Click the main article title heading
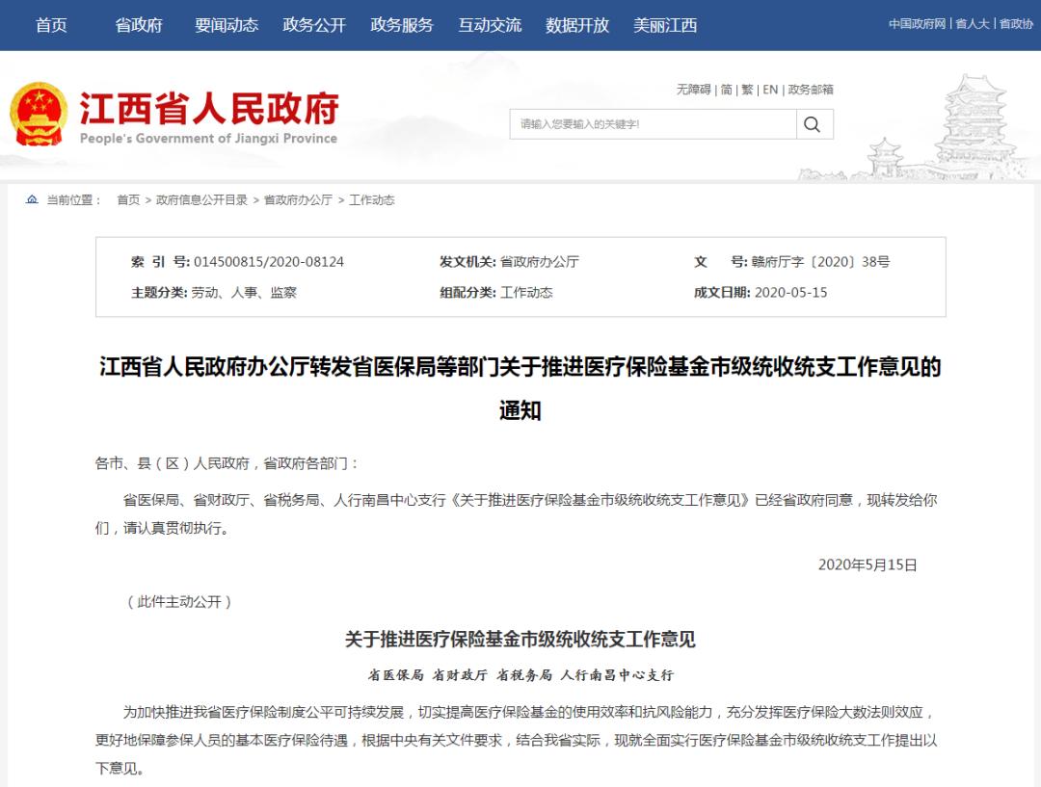The image size is (1041, 787). [520, 388]
